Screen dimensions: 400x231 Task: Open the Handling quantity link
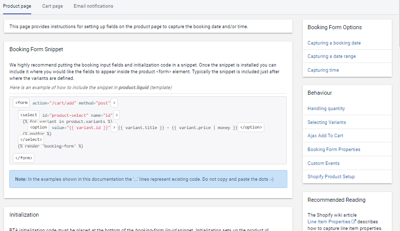coord(326,109)
